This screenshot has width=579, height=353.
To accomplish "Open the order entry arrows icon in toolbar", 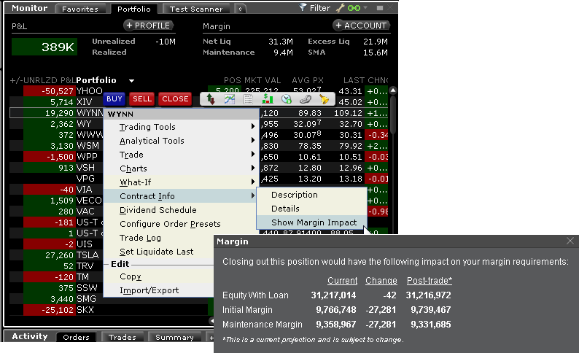I will click(211, 99).
